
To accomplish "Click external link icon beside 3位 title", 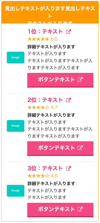I will click(x=68, y=169).
